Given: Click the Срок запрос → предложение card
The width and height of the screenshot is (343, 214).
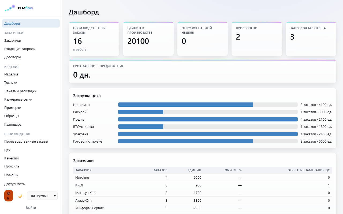Looking at the screenshot, I should point(203,71).
